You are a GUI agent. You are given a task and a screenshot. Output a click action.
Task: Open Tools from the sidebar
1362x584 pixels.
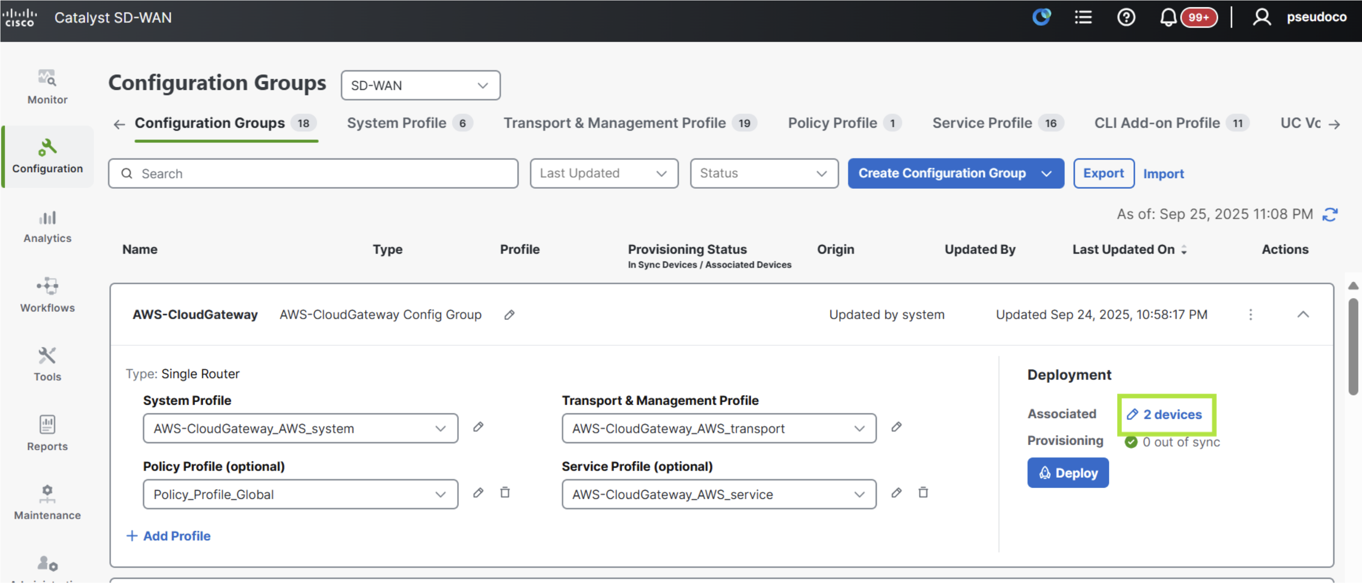point(47,364)
